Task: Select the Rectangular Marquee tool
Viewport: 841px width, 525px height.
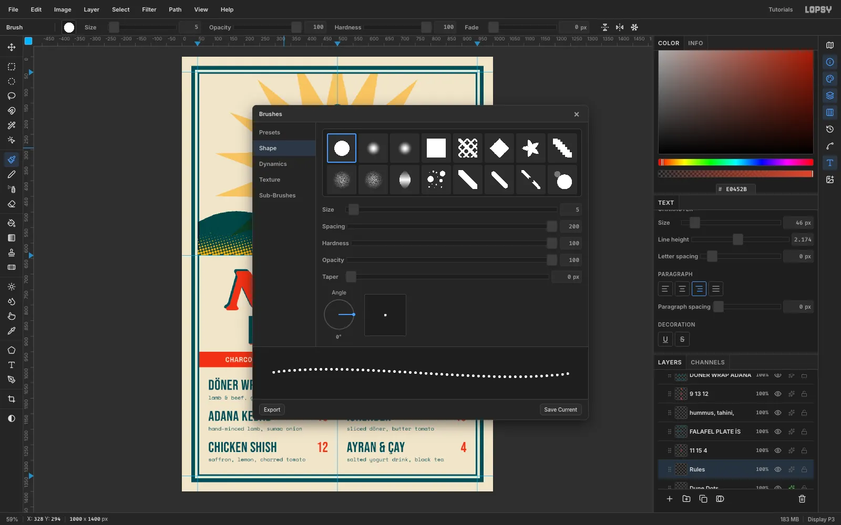Action: click(x=12, y=67)
